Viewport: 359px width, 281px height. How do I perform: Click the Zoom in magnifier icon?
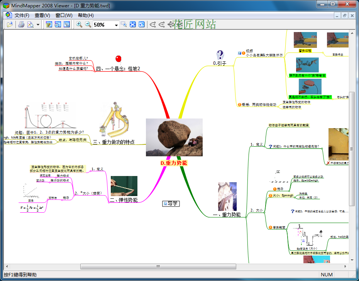79,25
